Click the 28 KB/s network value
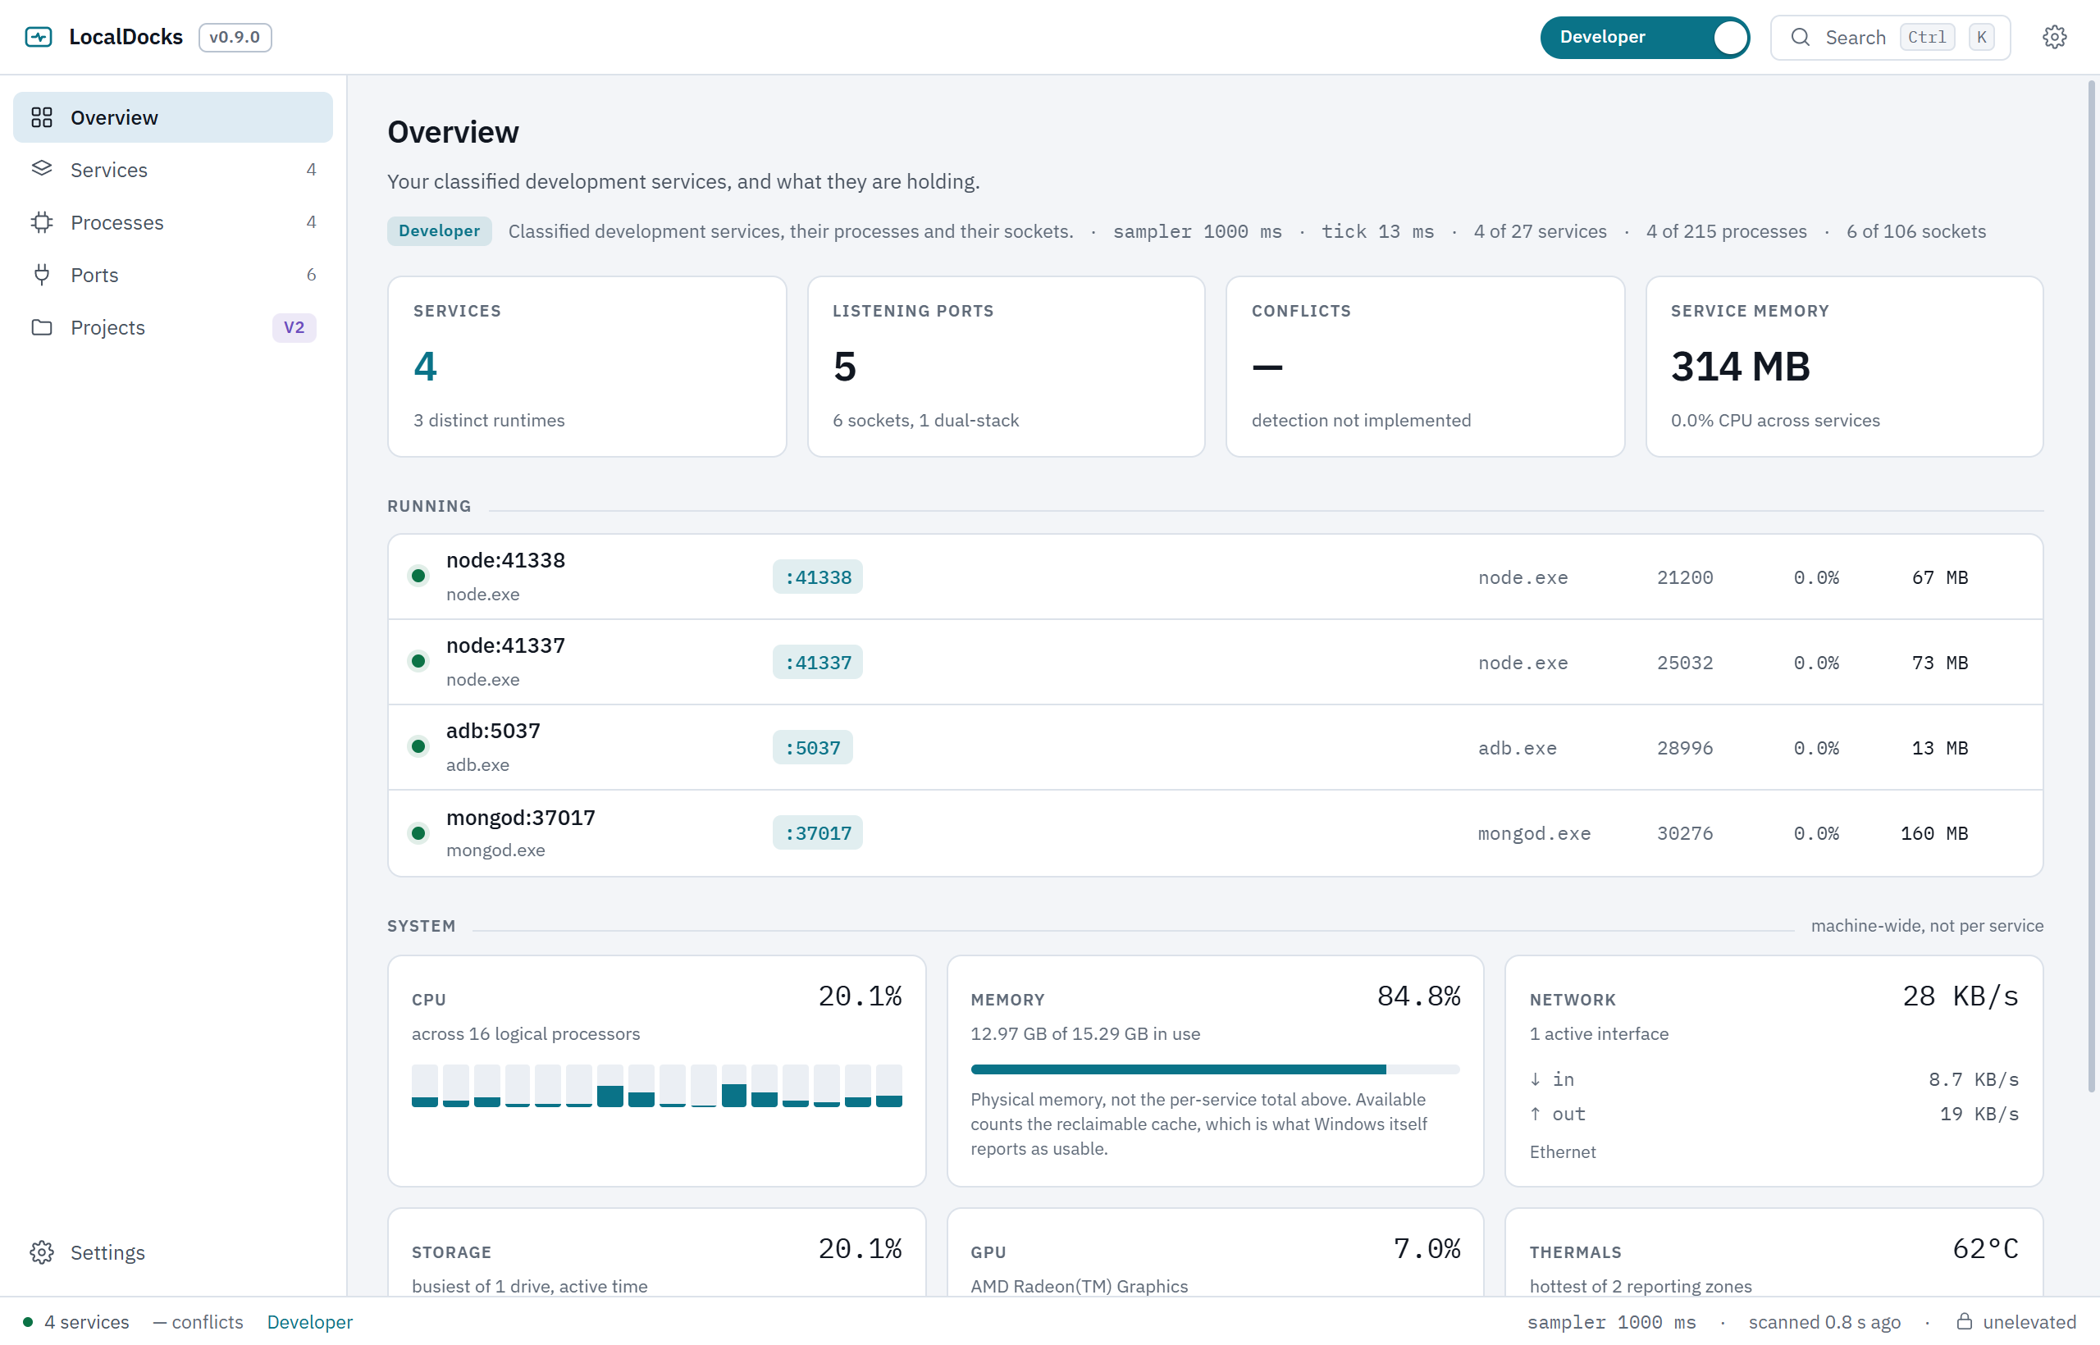The image size is (2100, 1345). tap(1961, 996)
